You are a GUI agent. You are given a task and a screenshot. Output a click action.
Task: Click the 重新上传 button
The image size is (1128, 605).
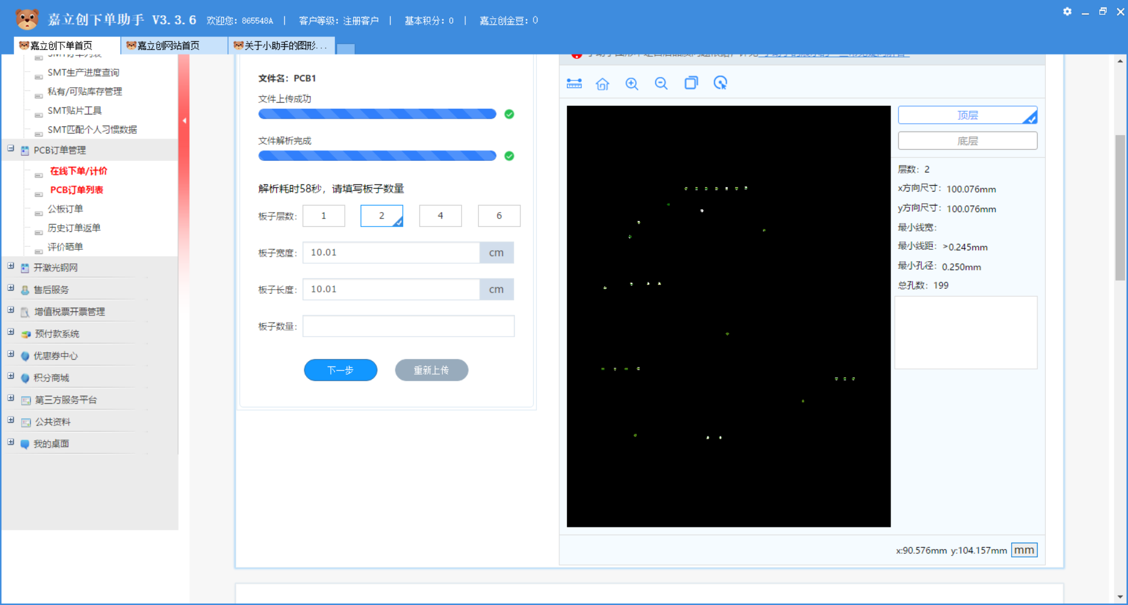pyautogui.click(x=432, y=370)
